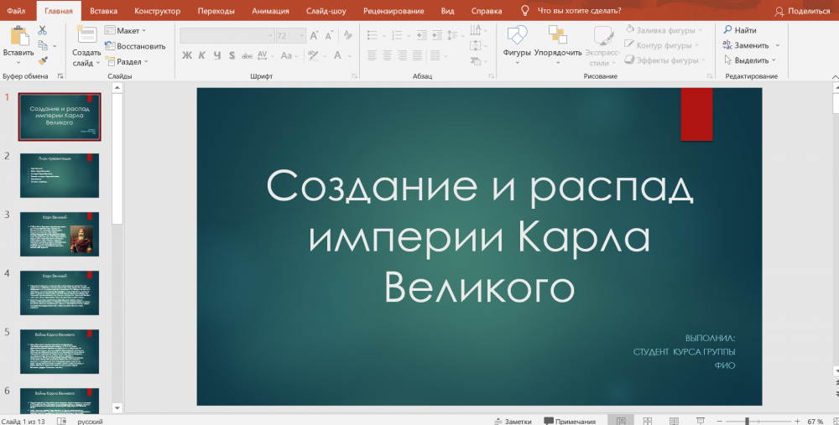Click the Создать слайд icon
The width and height of the screenshot is (839, 425).
click(86, 36)
